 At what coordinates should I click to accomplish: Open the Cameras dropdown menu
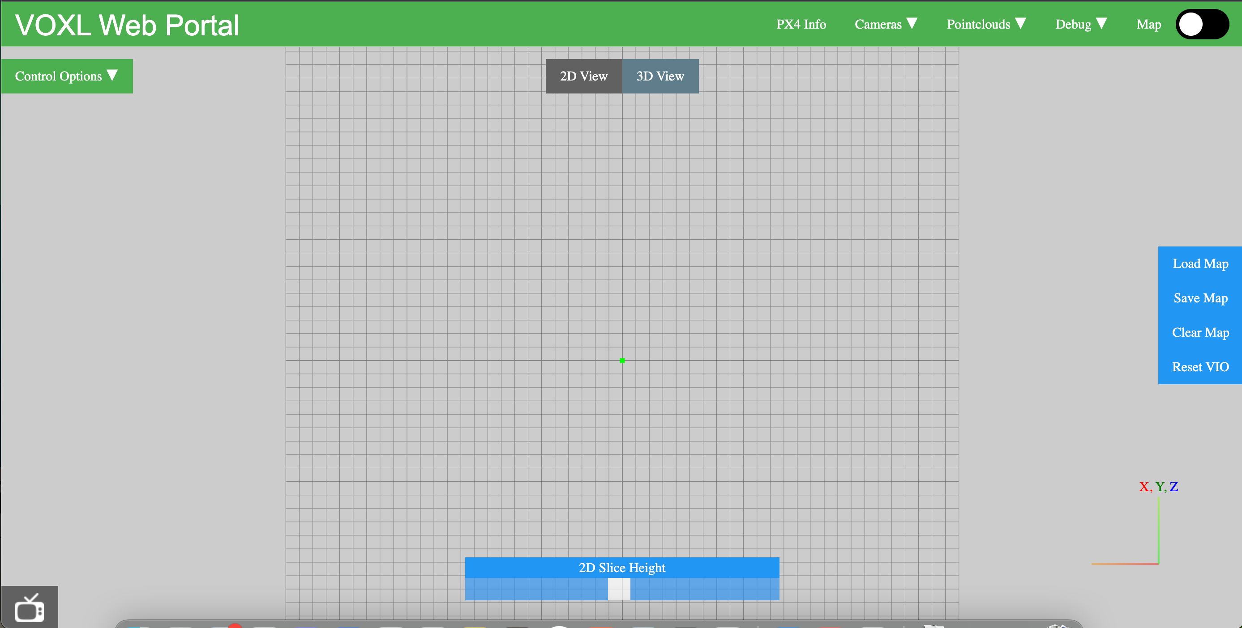[886, 24]
